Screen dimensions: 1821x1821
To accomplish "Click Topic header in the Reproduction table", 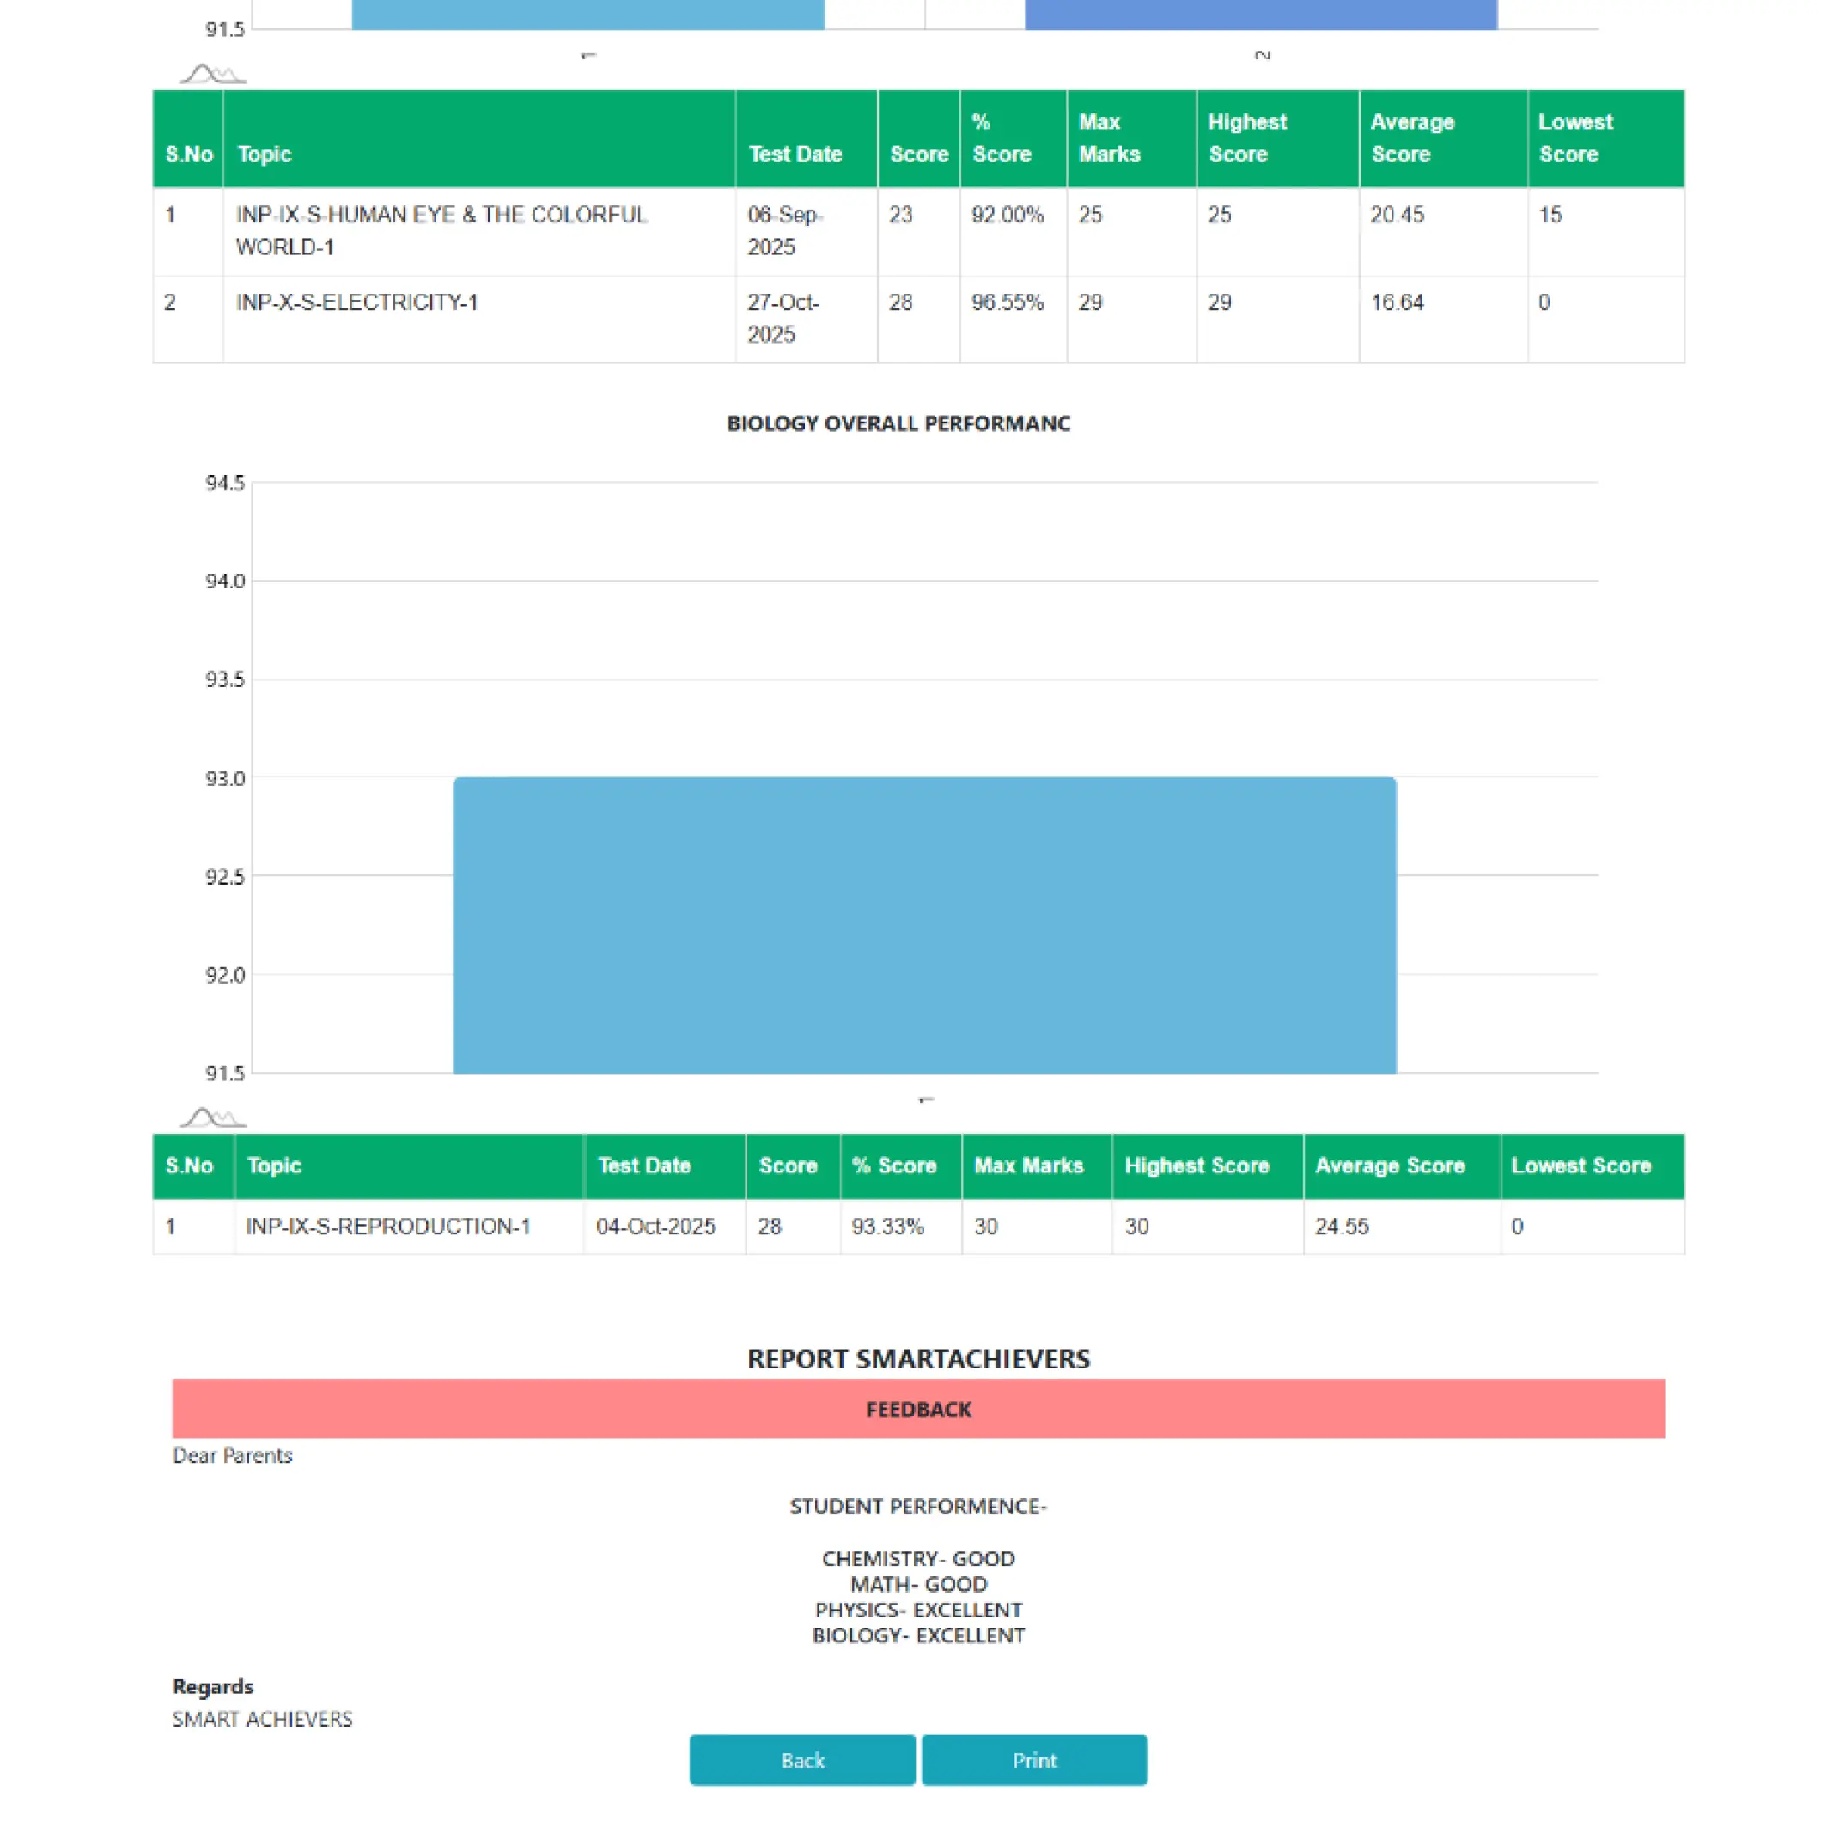I will pos(274,1166).
